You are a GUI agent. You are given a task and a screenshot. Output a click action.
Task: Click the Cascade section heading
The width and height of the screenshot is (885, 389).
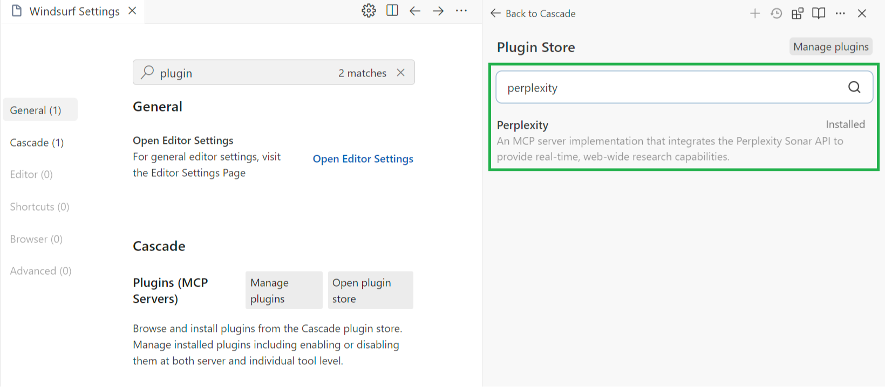click(x=159, y=246)
